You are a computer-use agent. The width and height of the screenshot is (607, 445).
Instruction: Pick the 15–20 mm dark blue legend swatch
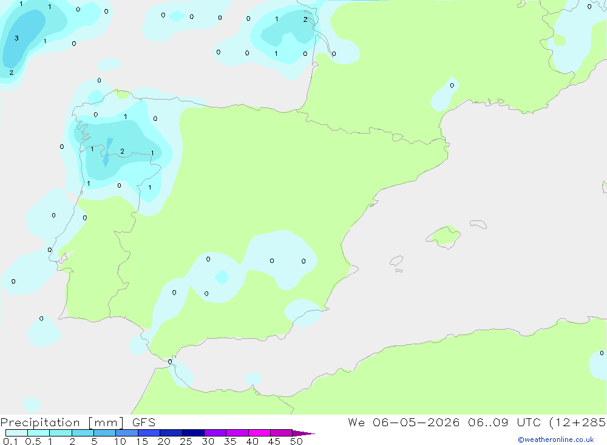point(149,433)
